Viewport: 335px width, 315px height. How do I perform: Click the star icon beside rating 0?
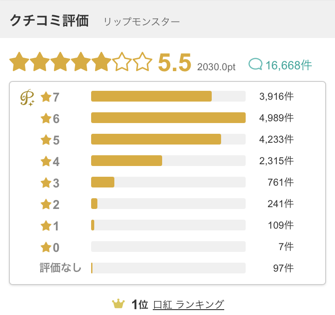[x=46, y=247]
